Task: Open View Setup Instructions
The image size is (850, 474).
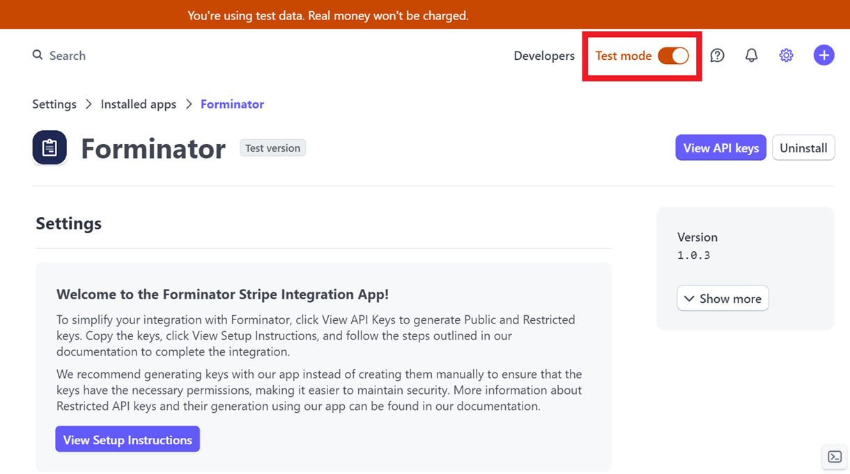Action: point(127,439)
